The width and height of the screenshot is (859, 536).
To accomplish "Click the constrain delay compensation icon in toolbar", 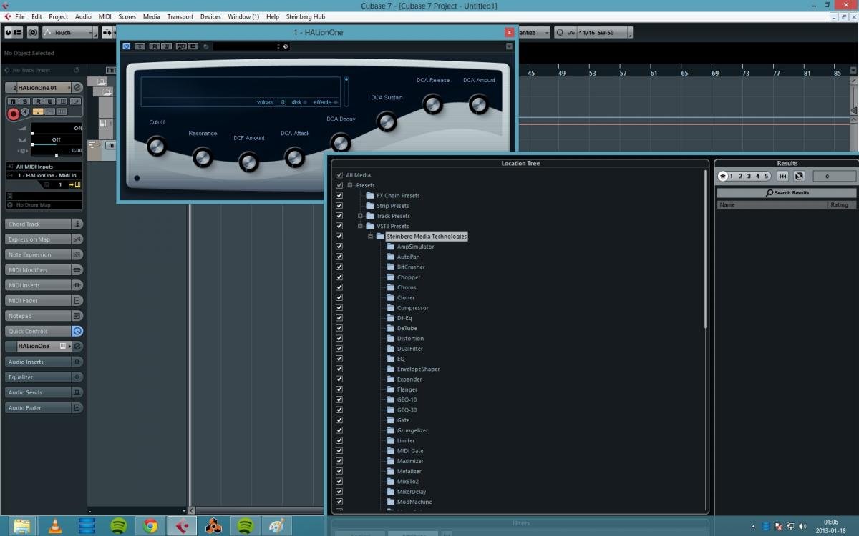I will 32,32.
